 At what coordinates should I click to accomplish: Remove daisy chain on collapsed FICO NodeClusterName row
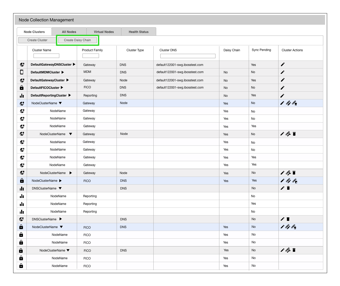tap(295, 181)
